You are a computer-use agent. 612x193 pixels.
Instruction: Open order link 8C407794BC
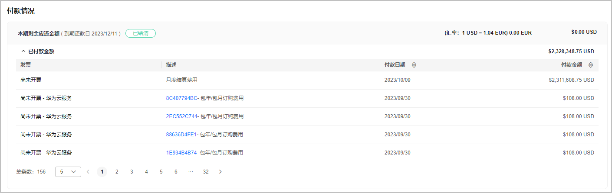pos(181,98)
